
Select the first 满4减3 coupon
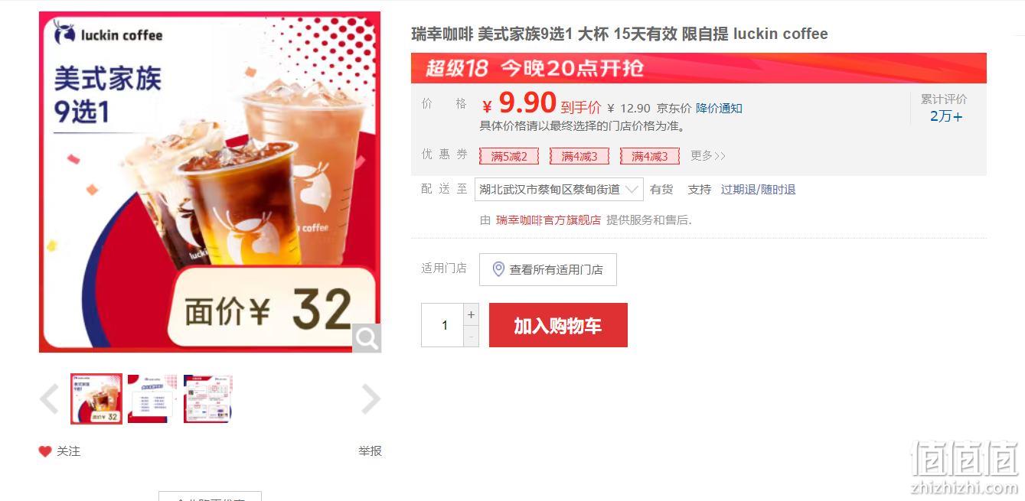(x=579, y=156)
